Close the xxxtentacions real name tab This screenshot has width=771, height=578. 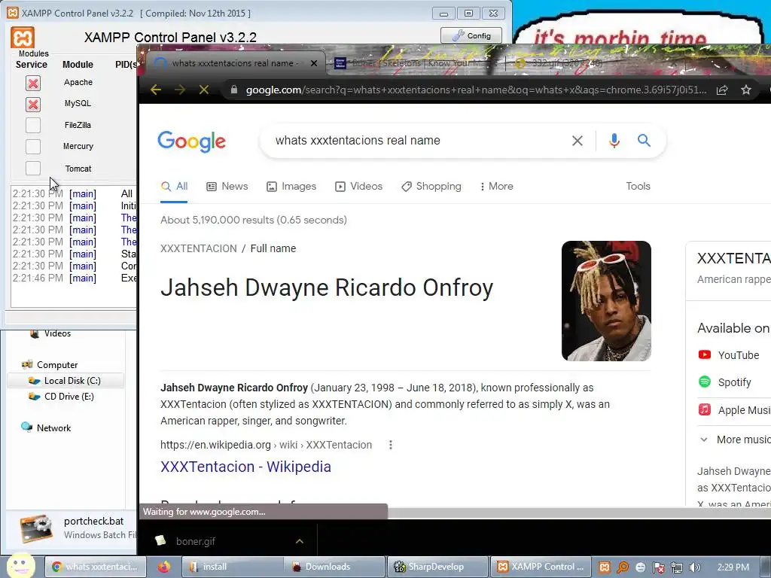[x=314, y=63]
